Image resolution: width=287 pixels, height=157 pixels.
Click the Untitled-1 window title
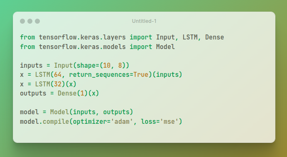pyautogui.click(x=144, y=21)
